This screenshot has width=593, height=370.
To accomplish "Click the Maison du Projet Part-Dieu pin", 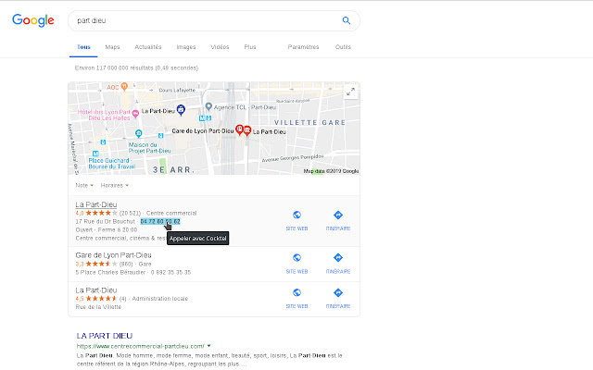I will [x=139, y=133].
